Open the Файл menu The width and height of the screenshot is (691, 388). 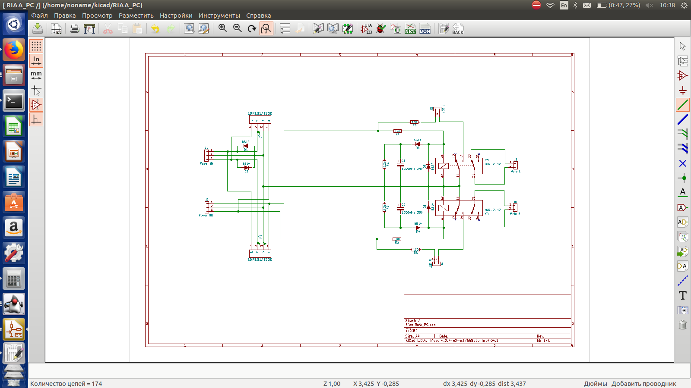click(x=39, y=16)
